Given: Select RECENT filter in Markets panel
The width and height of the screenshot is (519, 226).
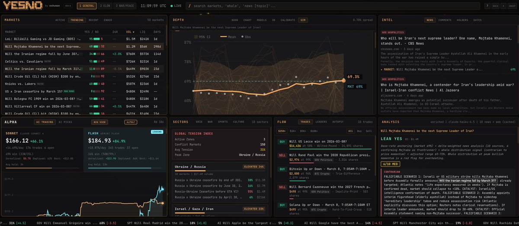Looking at the screenshot, I should coord(93,20).
